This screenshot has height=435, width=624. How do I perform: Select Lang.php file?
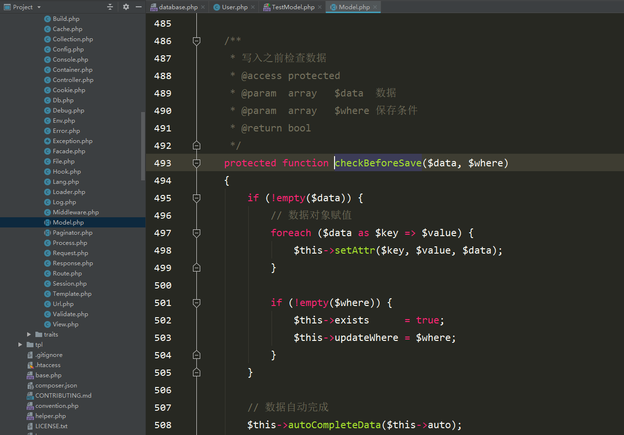[x=66, y=182]
